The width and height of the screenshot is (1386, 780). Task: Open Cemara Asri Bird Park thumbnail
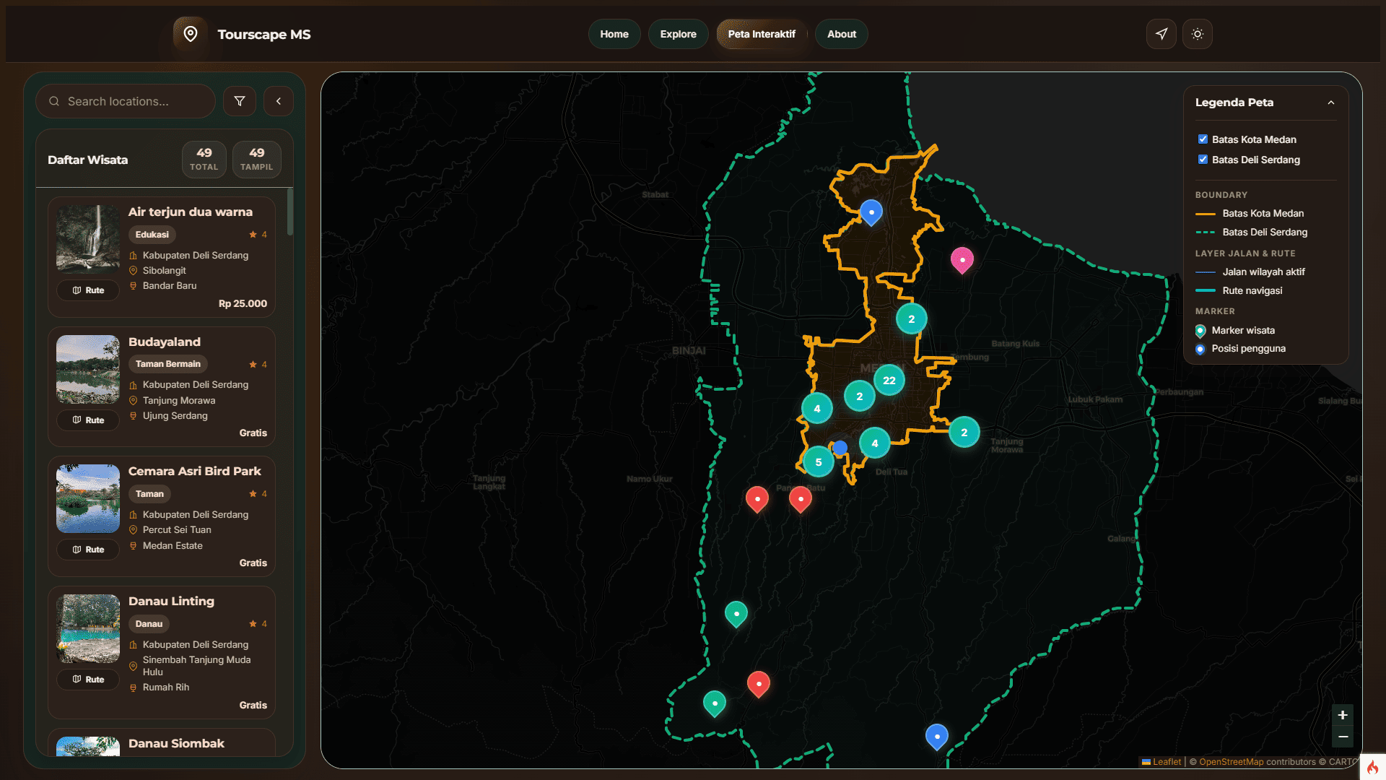[88, 498]
